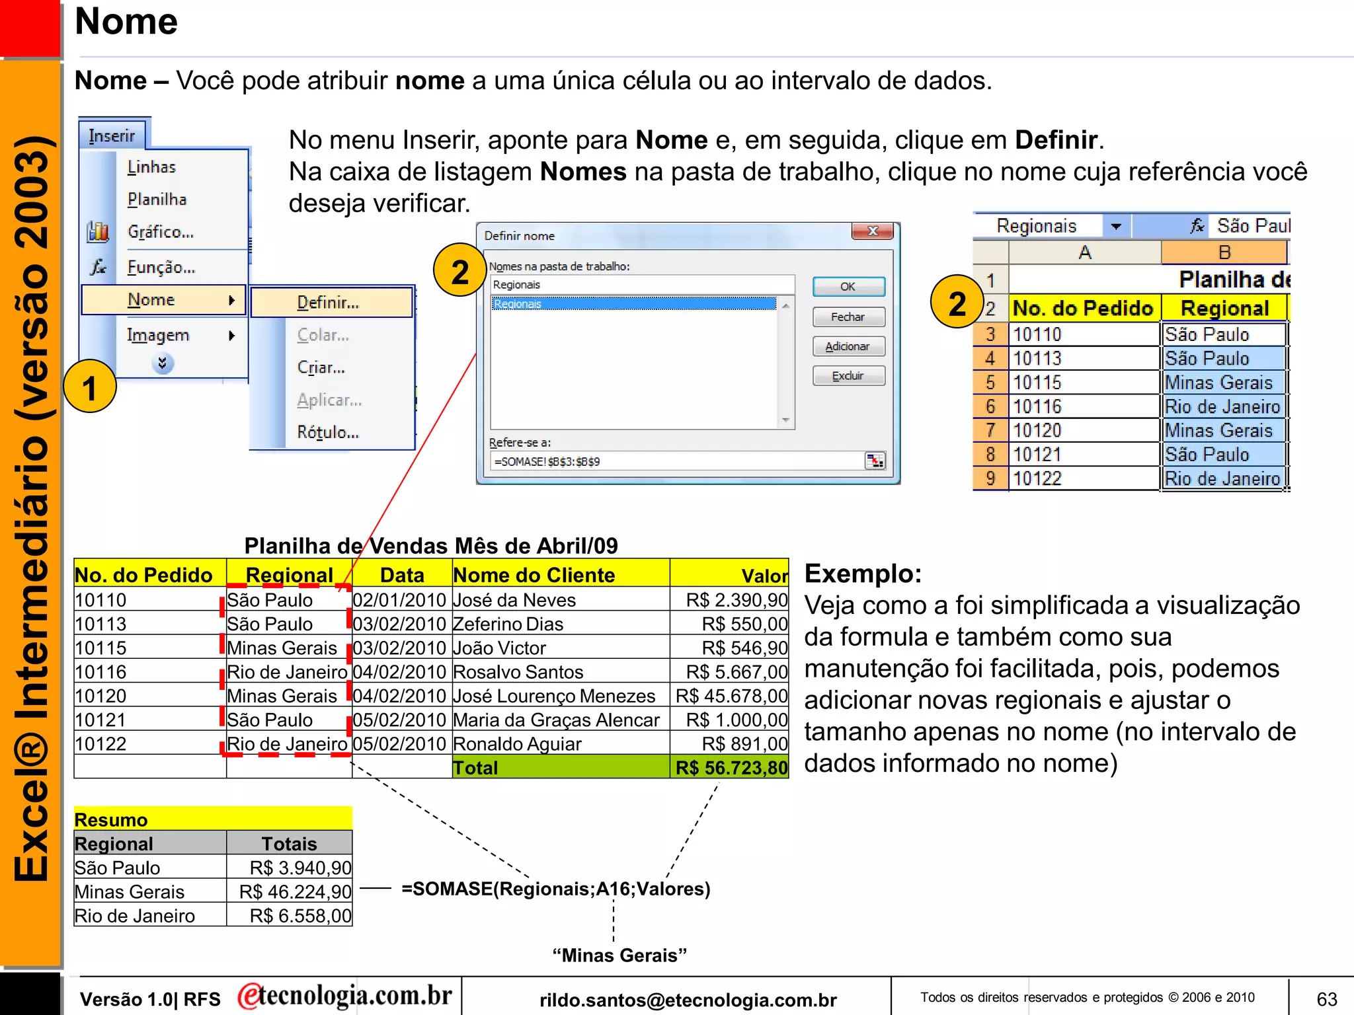Click Regional header cell in column B

tap(1224, 309)
